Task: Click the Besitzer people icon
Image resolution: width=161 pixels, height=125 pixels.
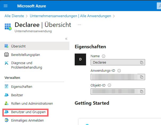Action: 6,95
